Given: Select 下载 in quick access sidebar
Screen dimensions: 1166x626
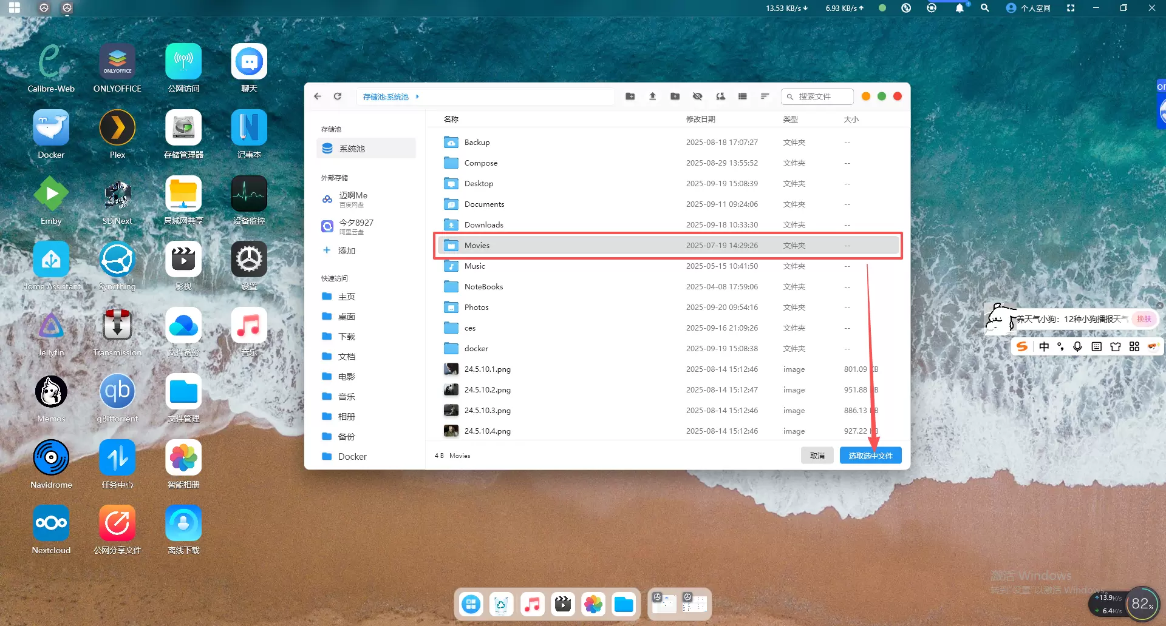Looking at the screenshot, I should coord(347,337).
